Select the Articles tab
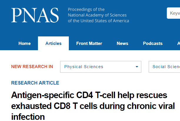The height and width of the screenshot is (121, 180). 54,43
